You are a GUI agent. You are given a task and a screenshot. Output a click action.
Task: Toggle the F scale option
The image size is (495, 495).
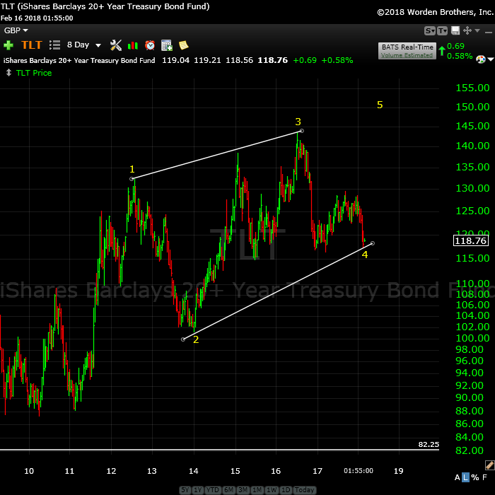[484, 477]
